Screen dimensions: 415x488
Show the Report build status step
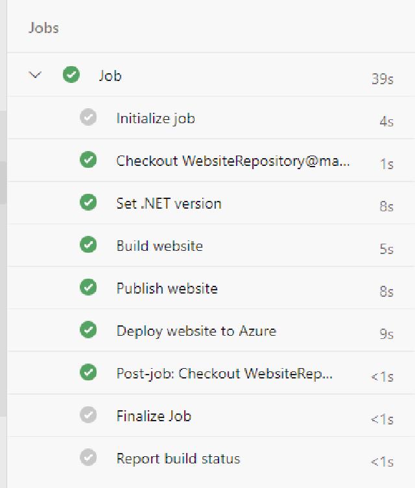coord(178,459)
